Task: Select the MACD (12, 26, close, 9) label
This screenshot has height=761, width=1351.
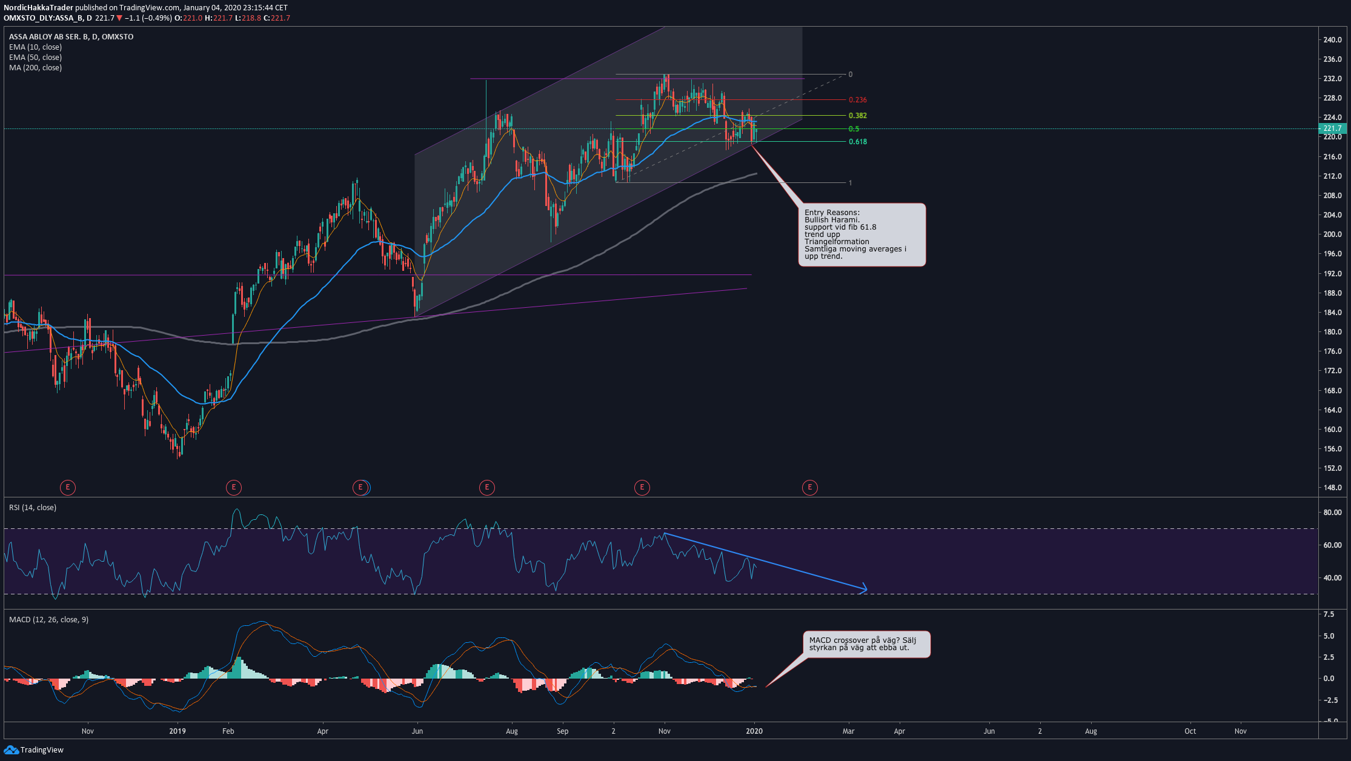Action: click(48, 620)
